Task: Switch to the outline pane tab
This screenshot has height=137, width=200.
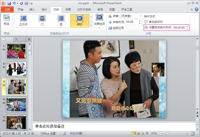Action: click(16, 39)
